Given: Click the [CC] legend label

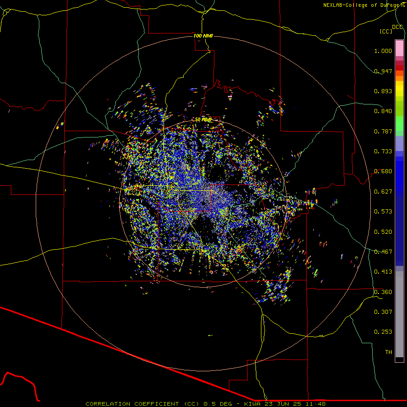Looking at the screenshot, I should pos(386,31).
